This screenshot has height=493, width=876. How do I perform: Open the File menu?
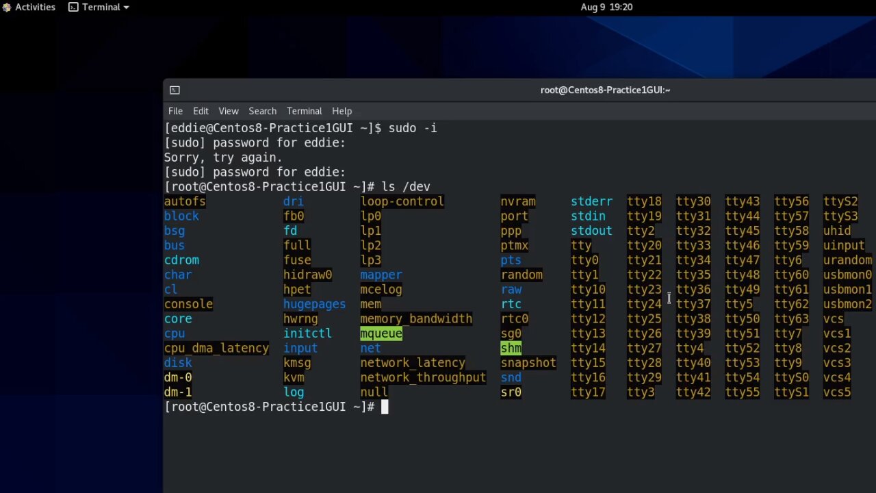coord(175,111)
